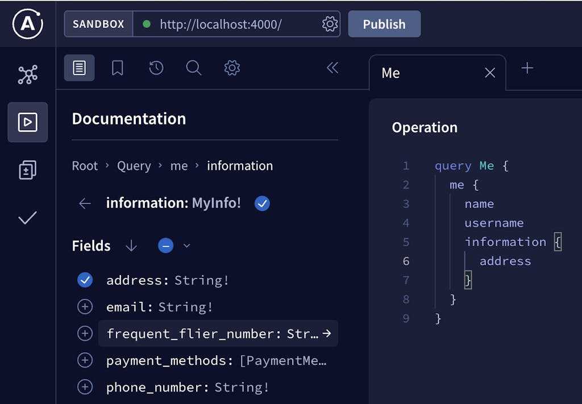Open the Explorer play icon in sidebar

(28, 122)
